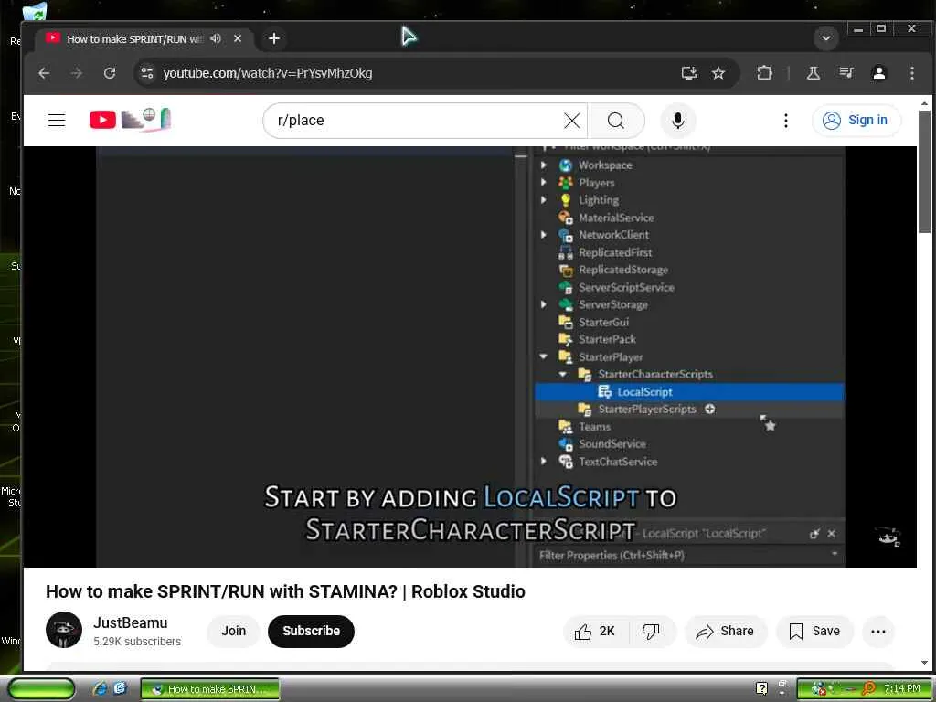This screenshot has height=702, width=936.
Task: Click the address bar URL
Action: 268,73
